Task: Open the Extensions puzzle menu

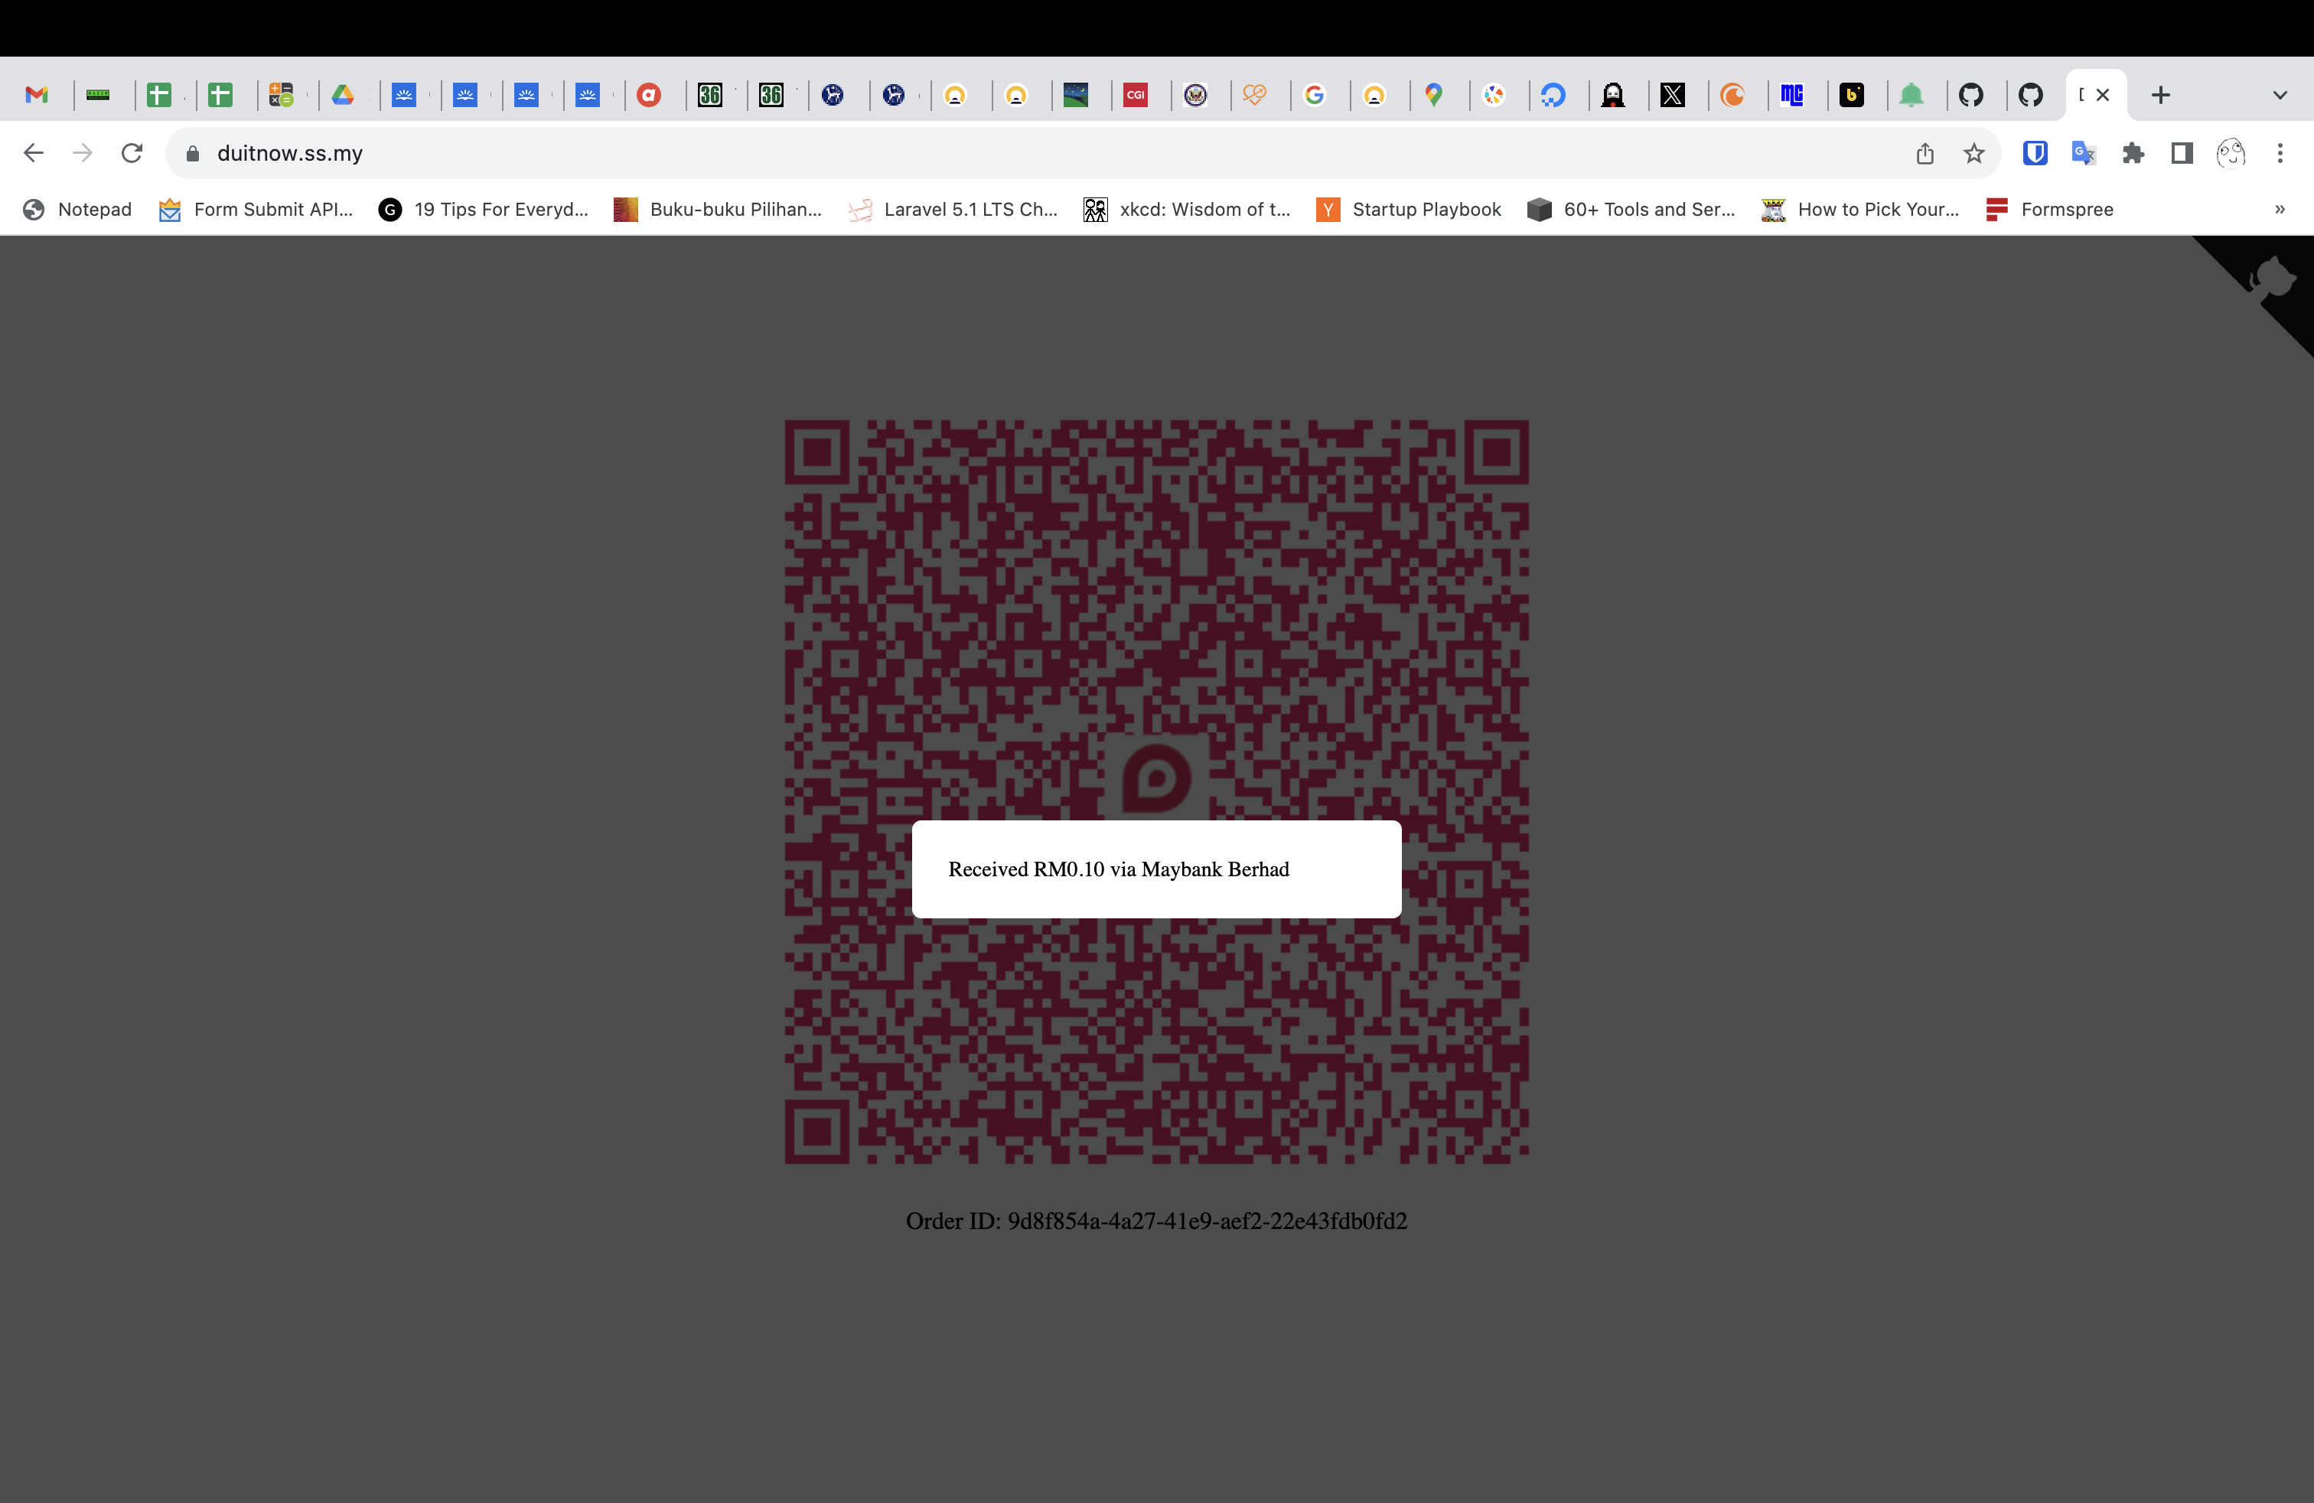Action: coord(2133,152)
